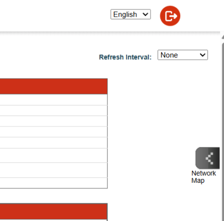Viewport: 224px width, 221px height.
Task: Open the English language dropdown
Action: [131, 14]
